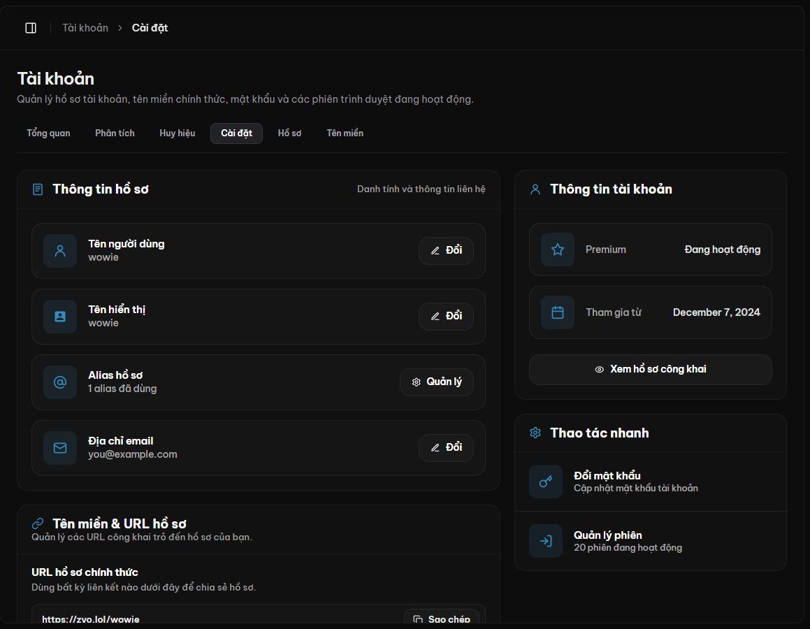The width and height of the screenshot is (810, 629).
Task: Select the Cài đặt tab
Action: [x=237, y=133]
